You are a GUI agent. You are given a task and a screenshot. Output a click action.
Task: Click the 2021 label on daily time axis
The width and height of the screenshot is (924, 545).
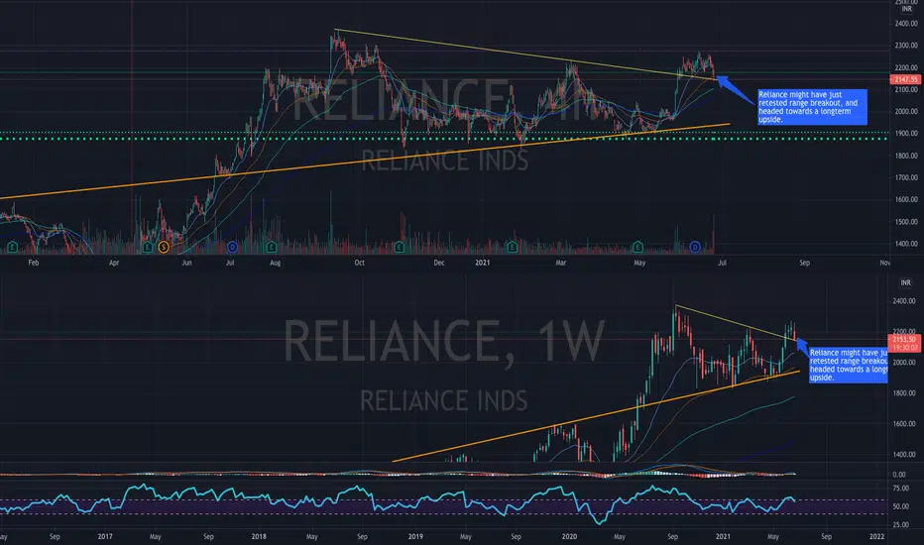(482, 263)
